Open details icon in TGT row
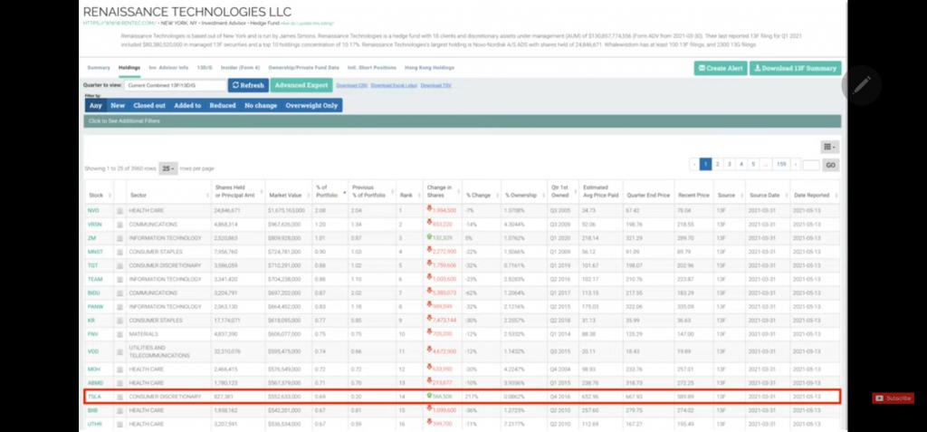 [119, 265]
